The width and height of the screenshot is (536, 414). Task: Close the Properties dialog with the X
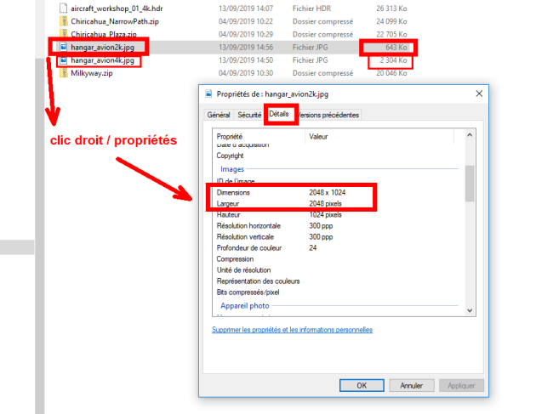[479, 94]
